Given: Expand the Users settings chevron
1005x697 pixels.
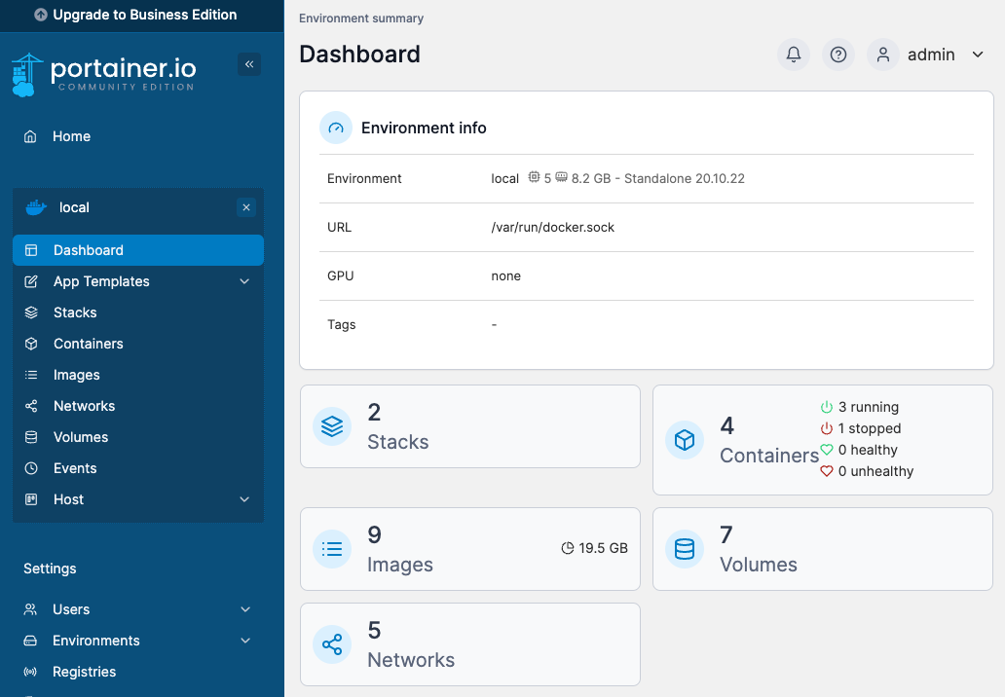Looking at the screenshot, I should click(x=244, y=609).
